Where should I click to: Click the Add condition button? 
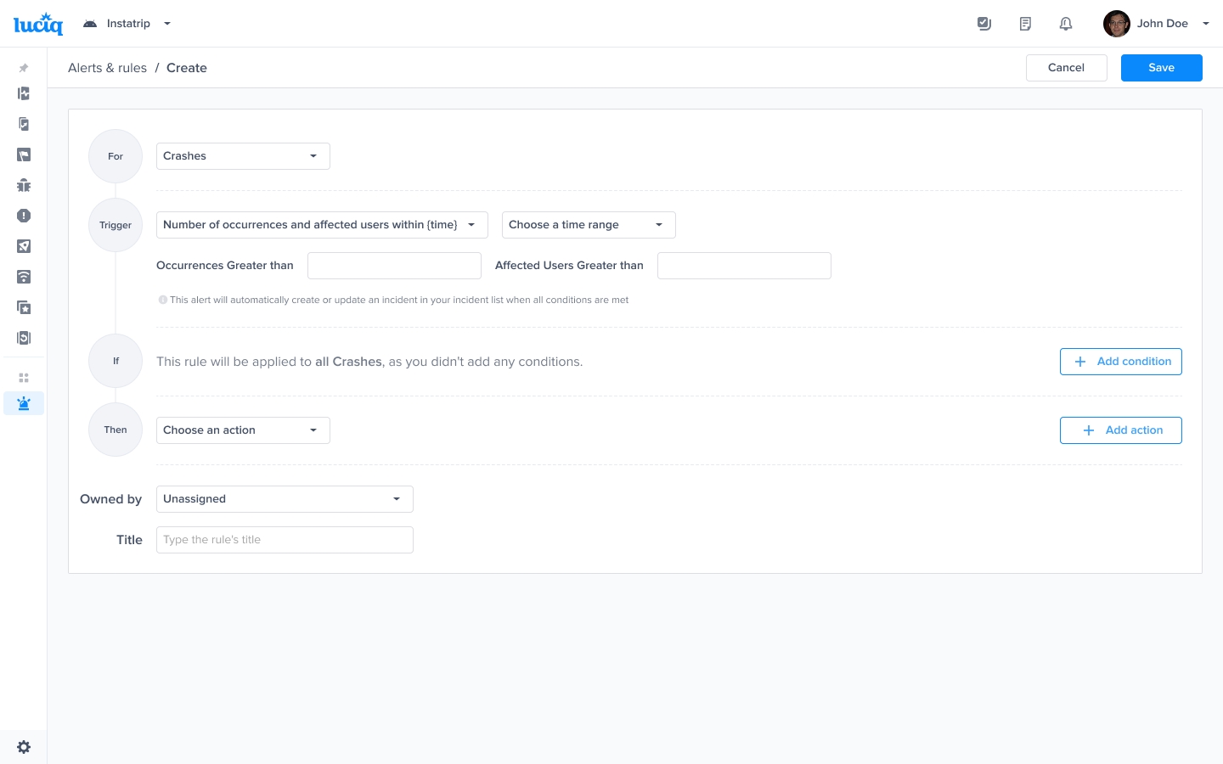tap(1120, 362)
